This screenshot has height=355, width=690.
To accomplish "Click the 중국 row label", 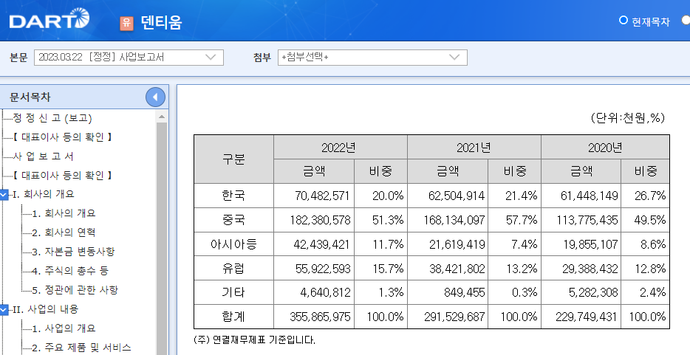I will [233, 220].
